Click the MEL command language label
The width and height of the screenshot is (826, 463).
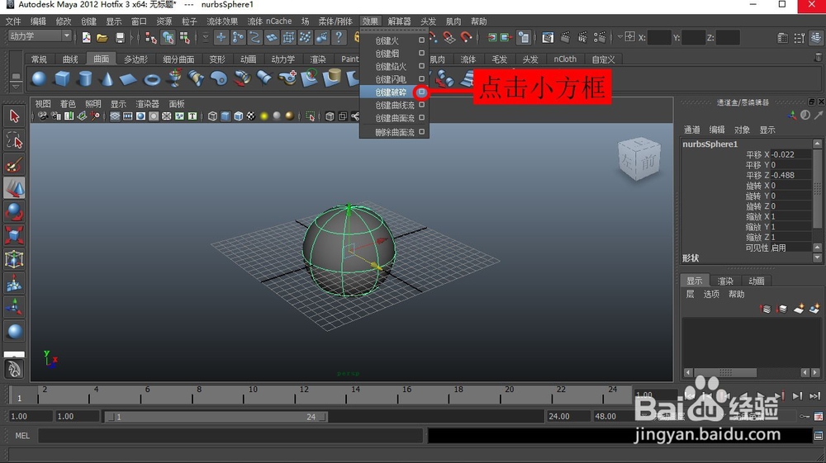click(22, 436)
